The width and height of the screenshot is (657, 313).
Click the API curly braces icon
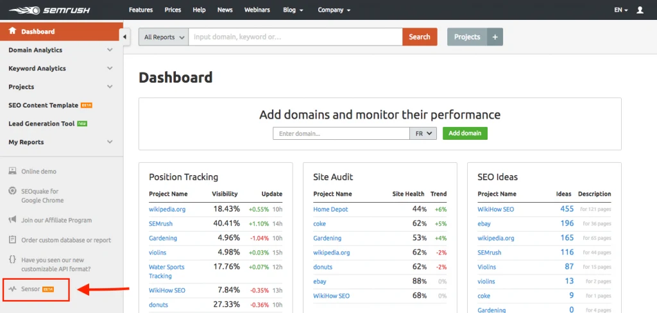13,260
